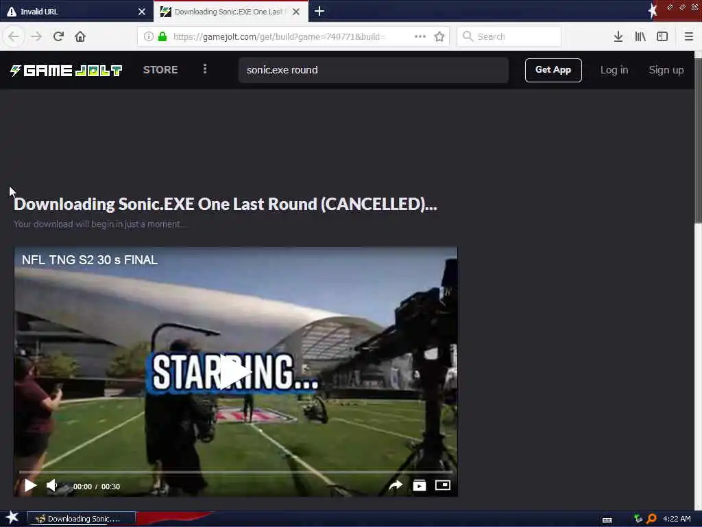Viewport: 702px width, 527px height.
Task: Open the browser hamburger menu
Action: pyautogui.click(x=688, y=36)
